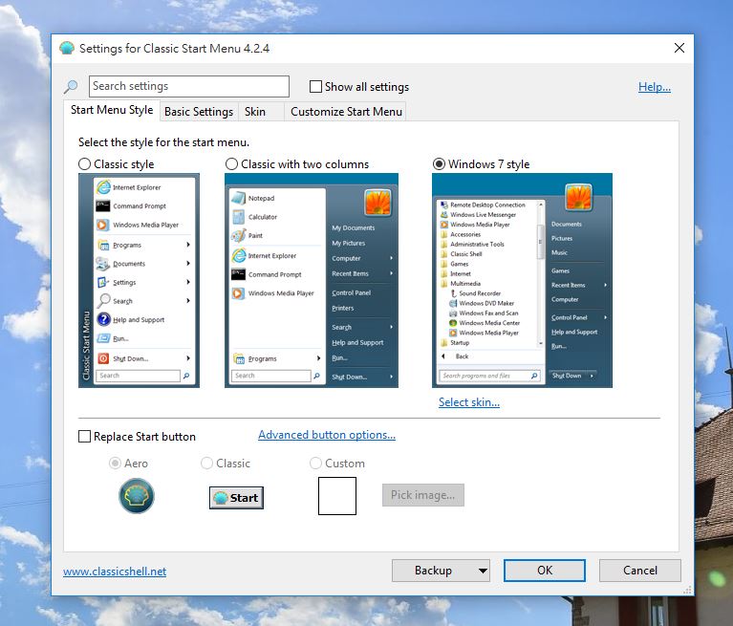Screen dimensions: 733x626
Task: Click the Classic Shell title bar icon
Action: click(67, 48)
